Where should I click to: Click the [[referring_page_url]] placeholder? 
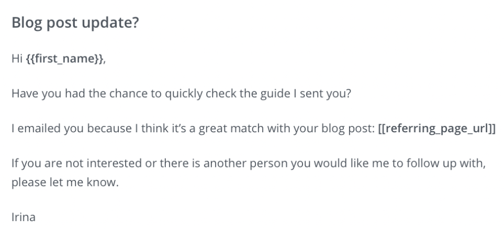pos(436,129)
